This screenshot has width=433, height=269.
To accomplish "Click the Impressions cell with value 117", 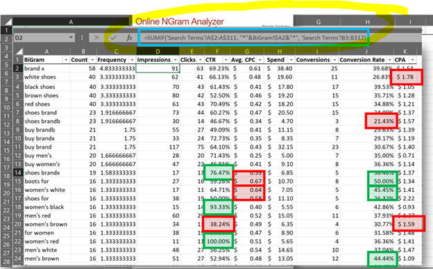I will tap(158, 147).
